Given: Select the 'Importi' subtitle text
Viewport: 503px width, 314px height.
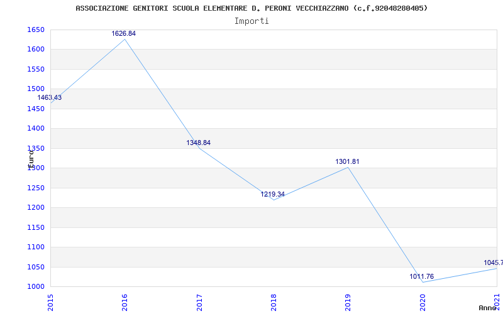Looking at the screenshot, I should point(251,21).
